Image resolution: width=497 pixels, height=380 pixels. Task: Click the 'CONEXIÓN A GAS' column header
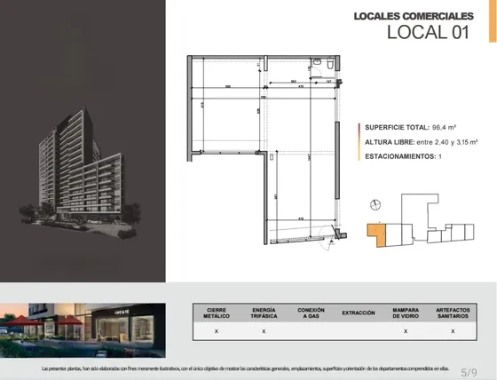[311, 313]
